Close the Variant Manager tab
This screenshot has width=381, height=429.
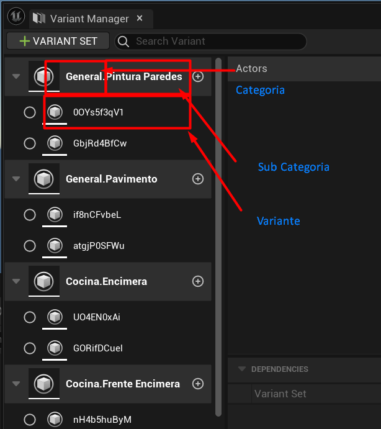tap(140, 19)
